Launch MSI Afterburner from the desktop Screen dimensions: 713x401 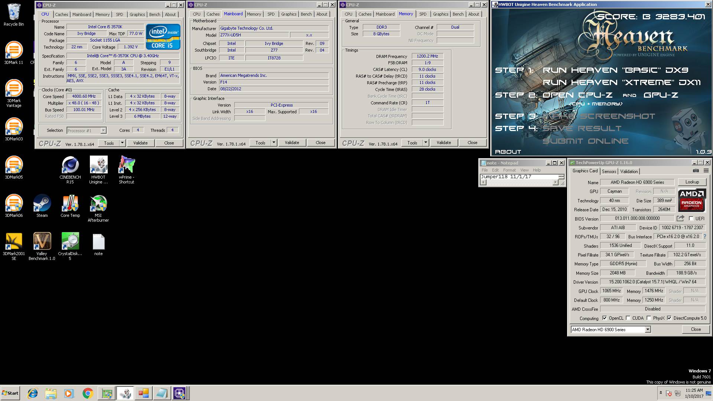click(x=98, y=208)
